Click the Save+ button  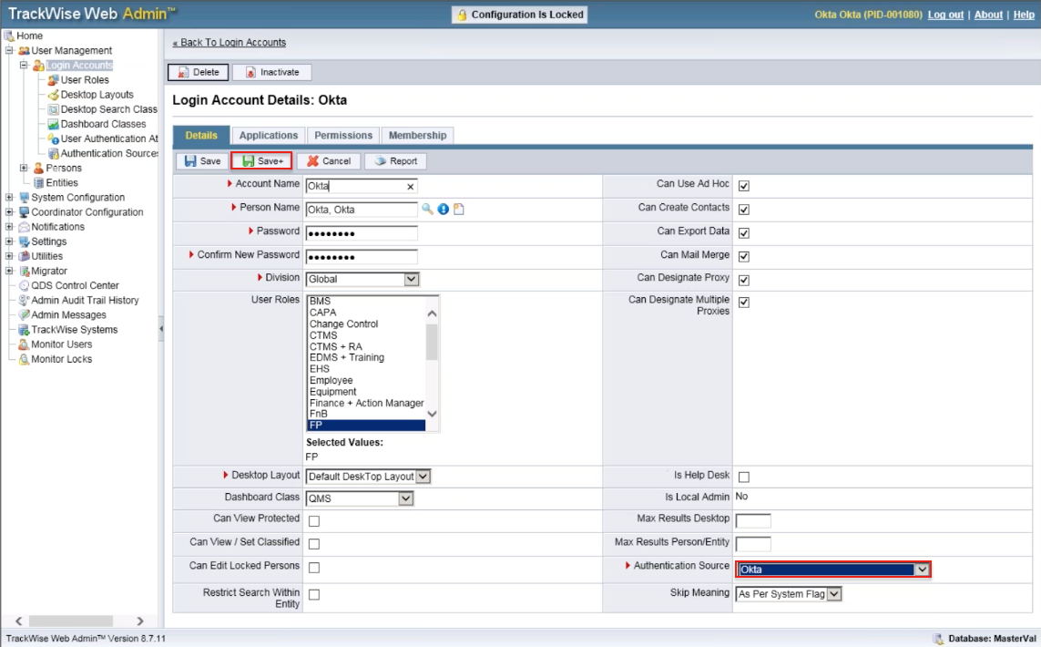(x=262, y=161)
